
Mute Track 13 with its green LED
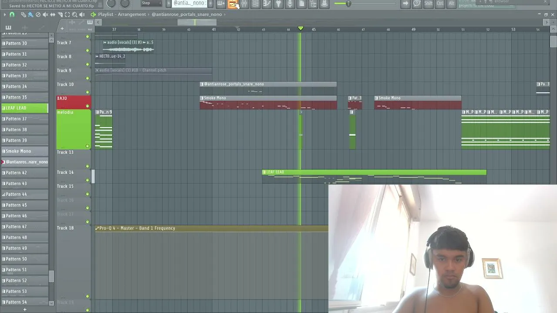click(x=87, y=166)
